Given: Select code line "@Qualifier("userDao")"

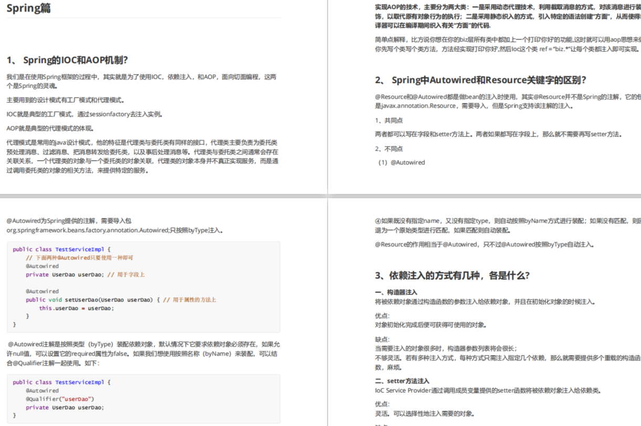Looking at the screenshot, I should click(60, 399).
